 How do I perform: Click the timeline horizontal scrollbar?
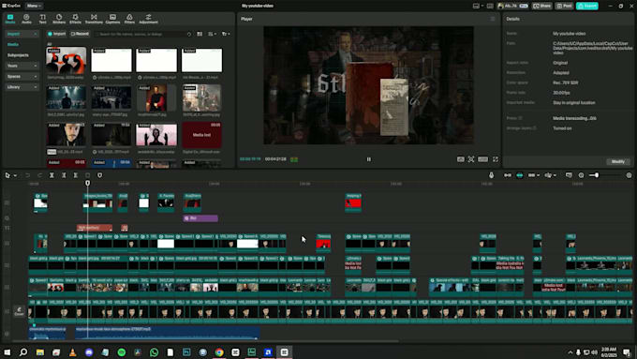[x=205, y=340]
